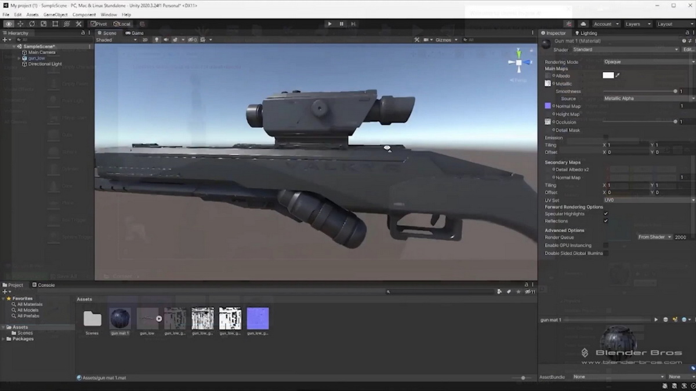Open the Cloud services icon
This screenshot has height=391, width=696.
click(x=583, y=24)
